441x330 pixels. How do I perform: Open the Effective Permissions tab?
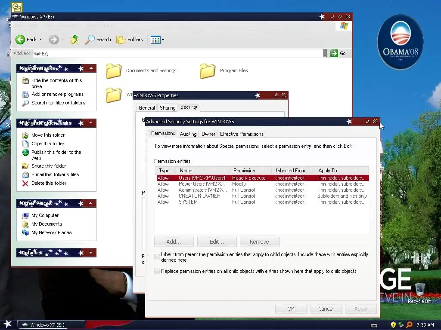coord(242,134)
